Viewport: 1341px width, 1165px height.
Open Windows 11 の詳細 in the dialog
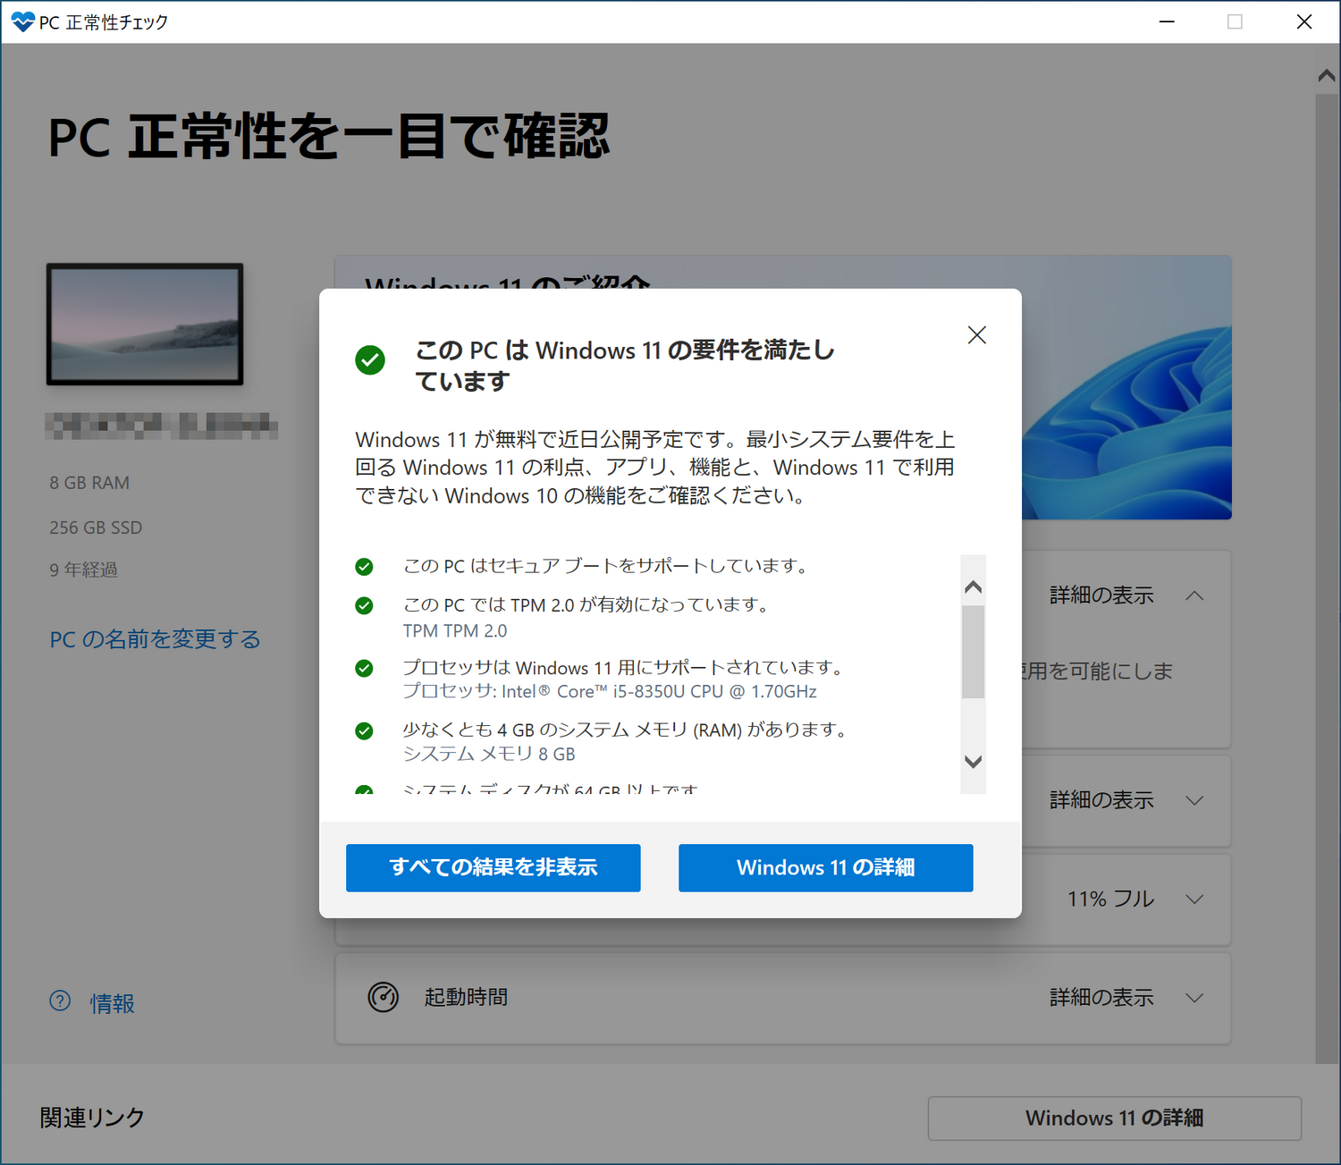825,867
